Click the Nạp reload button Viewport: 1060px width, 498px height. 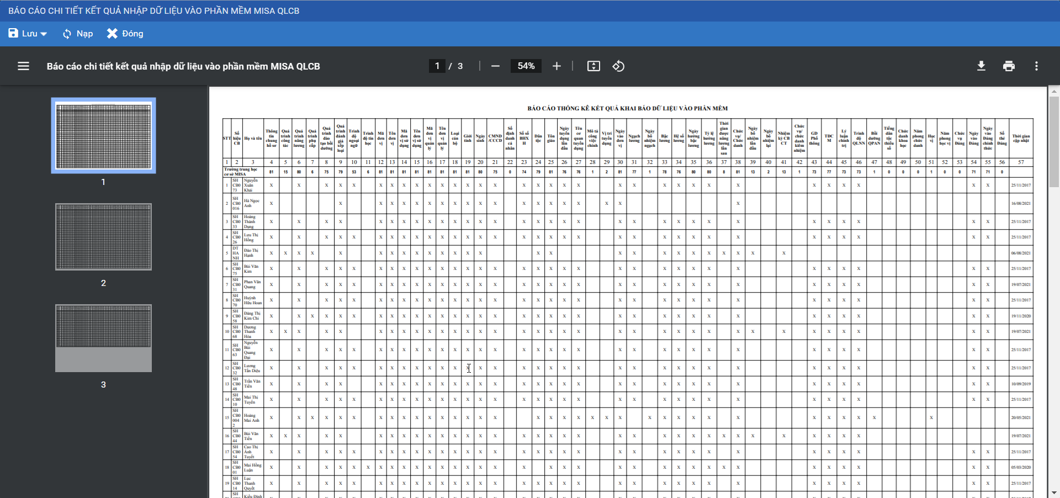point(77,34)
